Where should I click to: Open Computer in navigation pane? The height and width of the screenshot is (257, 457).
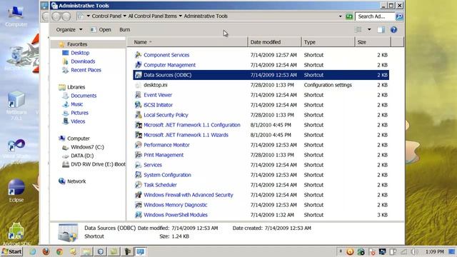pos(78,138)
